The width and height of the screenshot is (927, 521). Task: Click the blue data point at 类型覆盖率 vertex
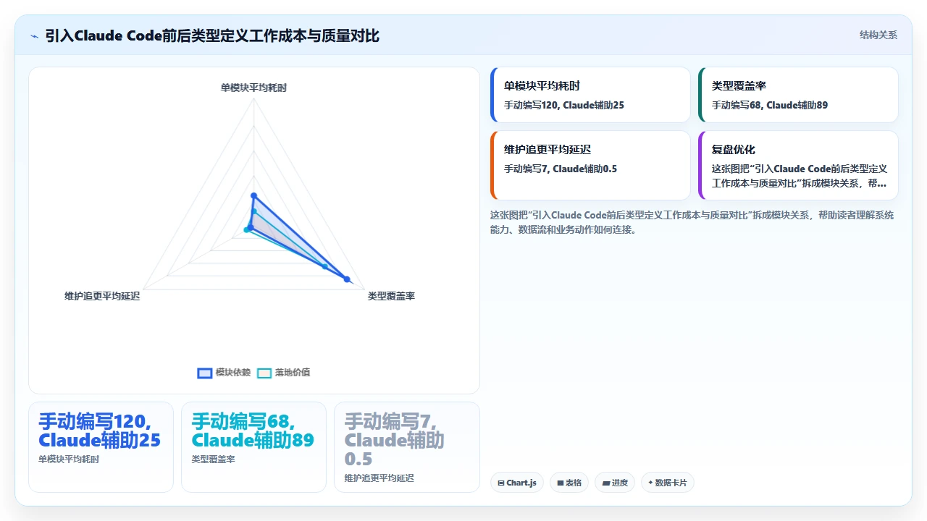pos(347,279)
